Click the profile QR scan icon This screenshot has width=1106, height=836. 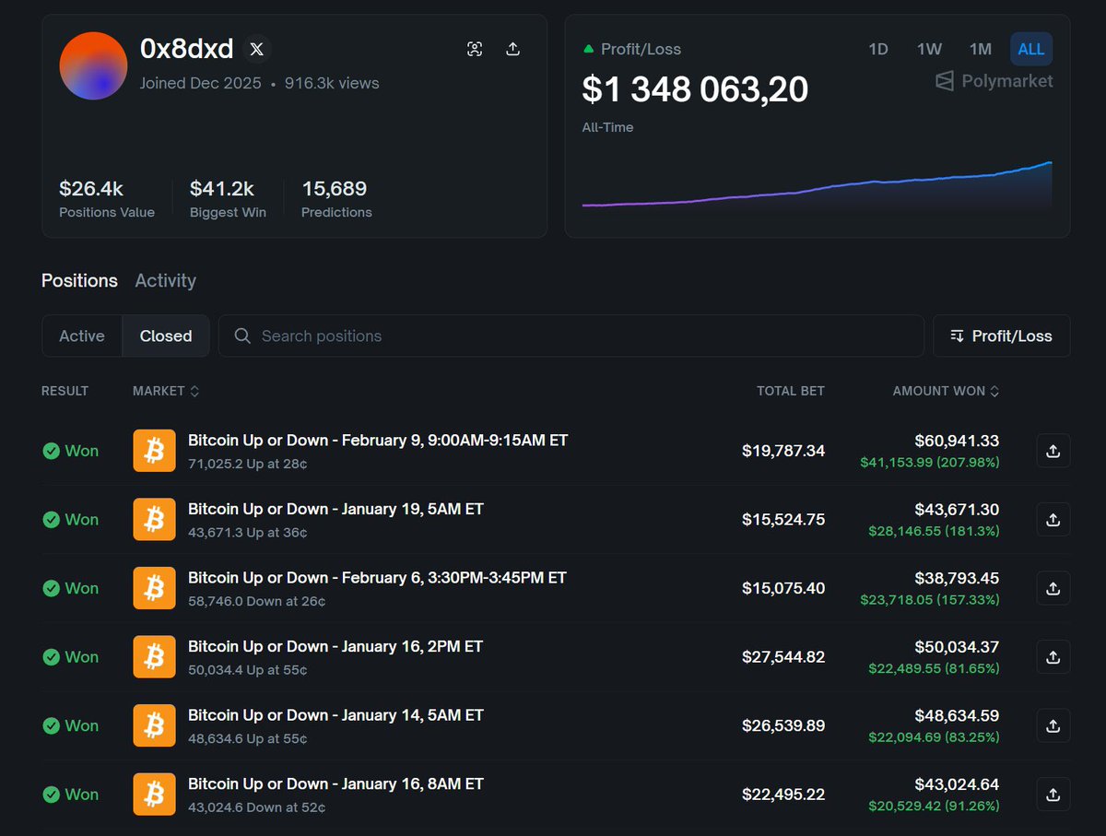click(474, 49)
